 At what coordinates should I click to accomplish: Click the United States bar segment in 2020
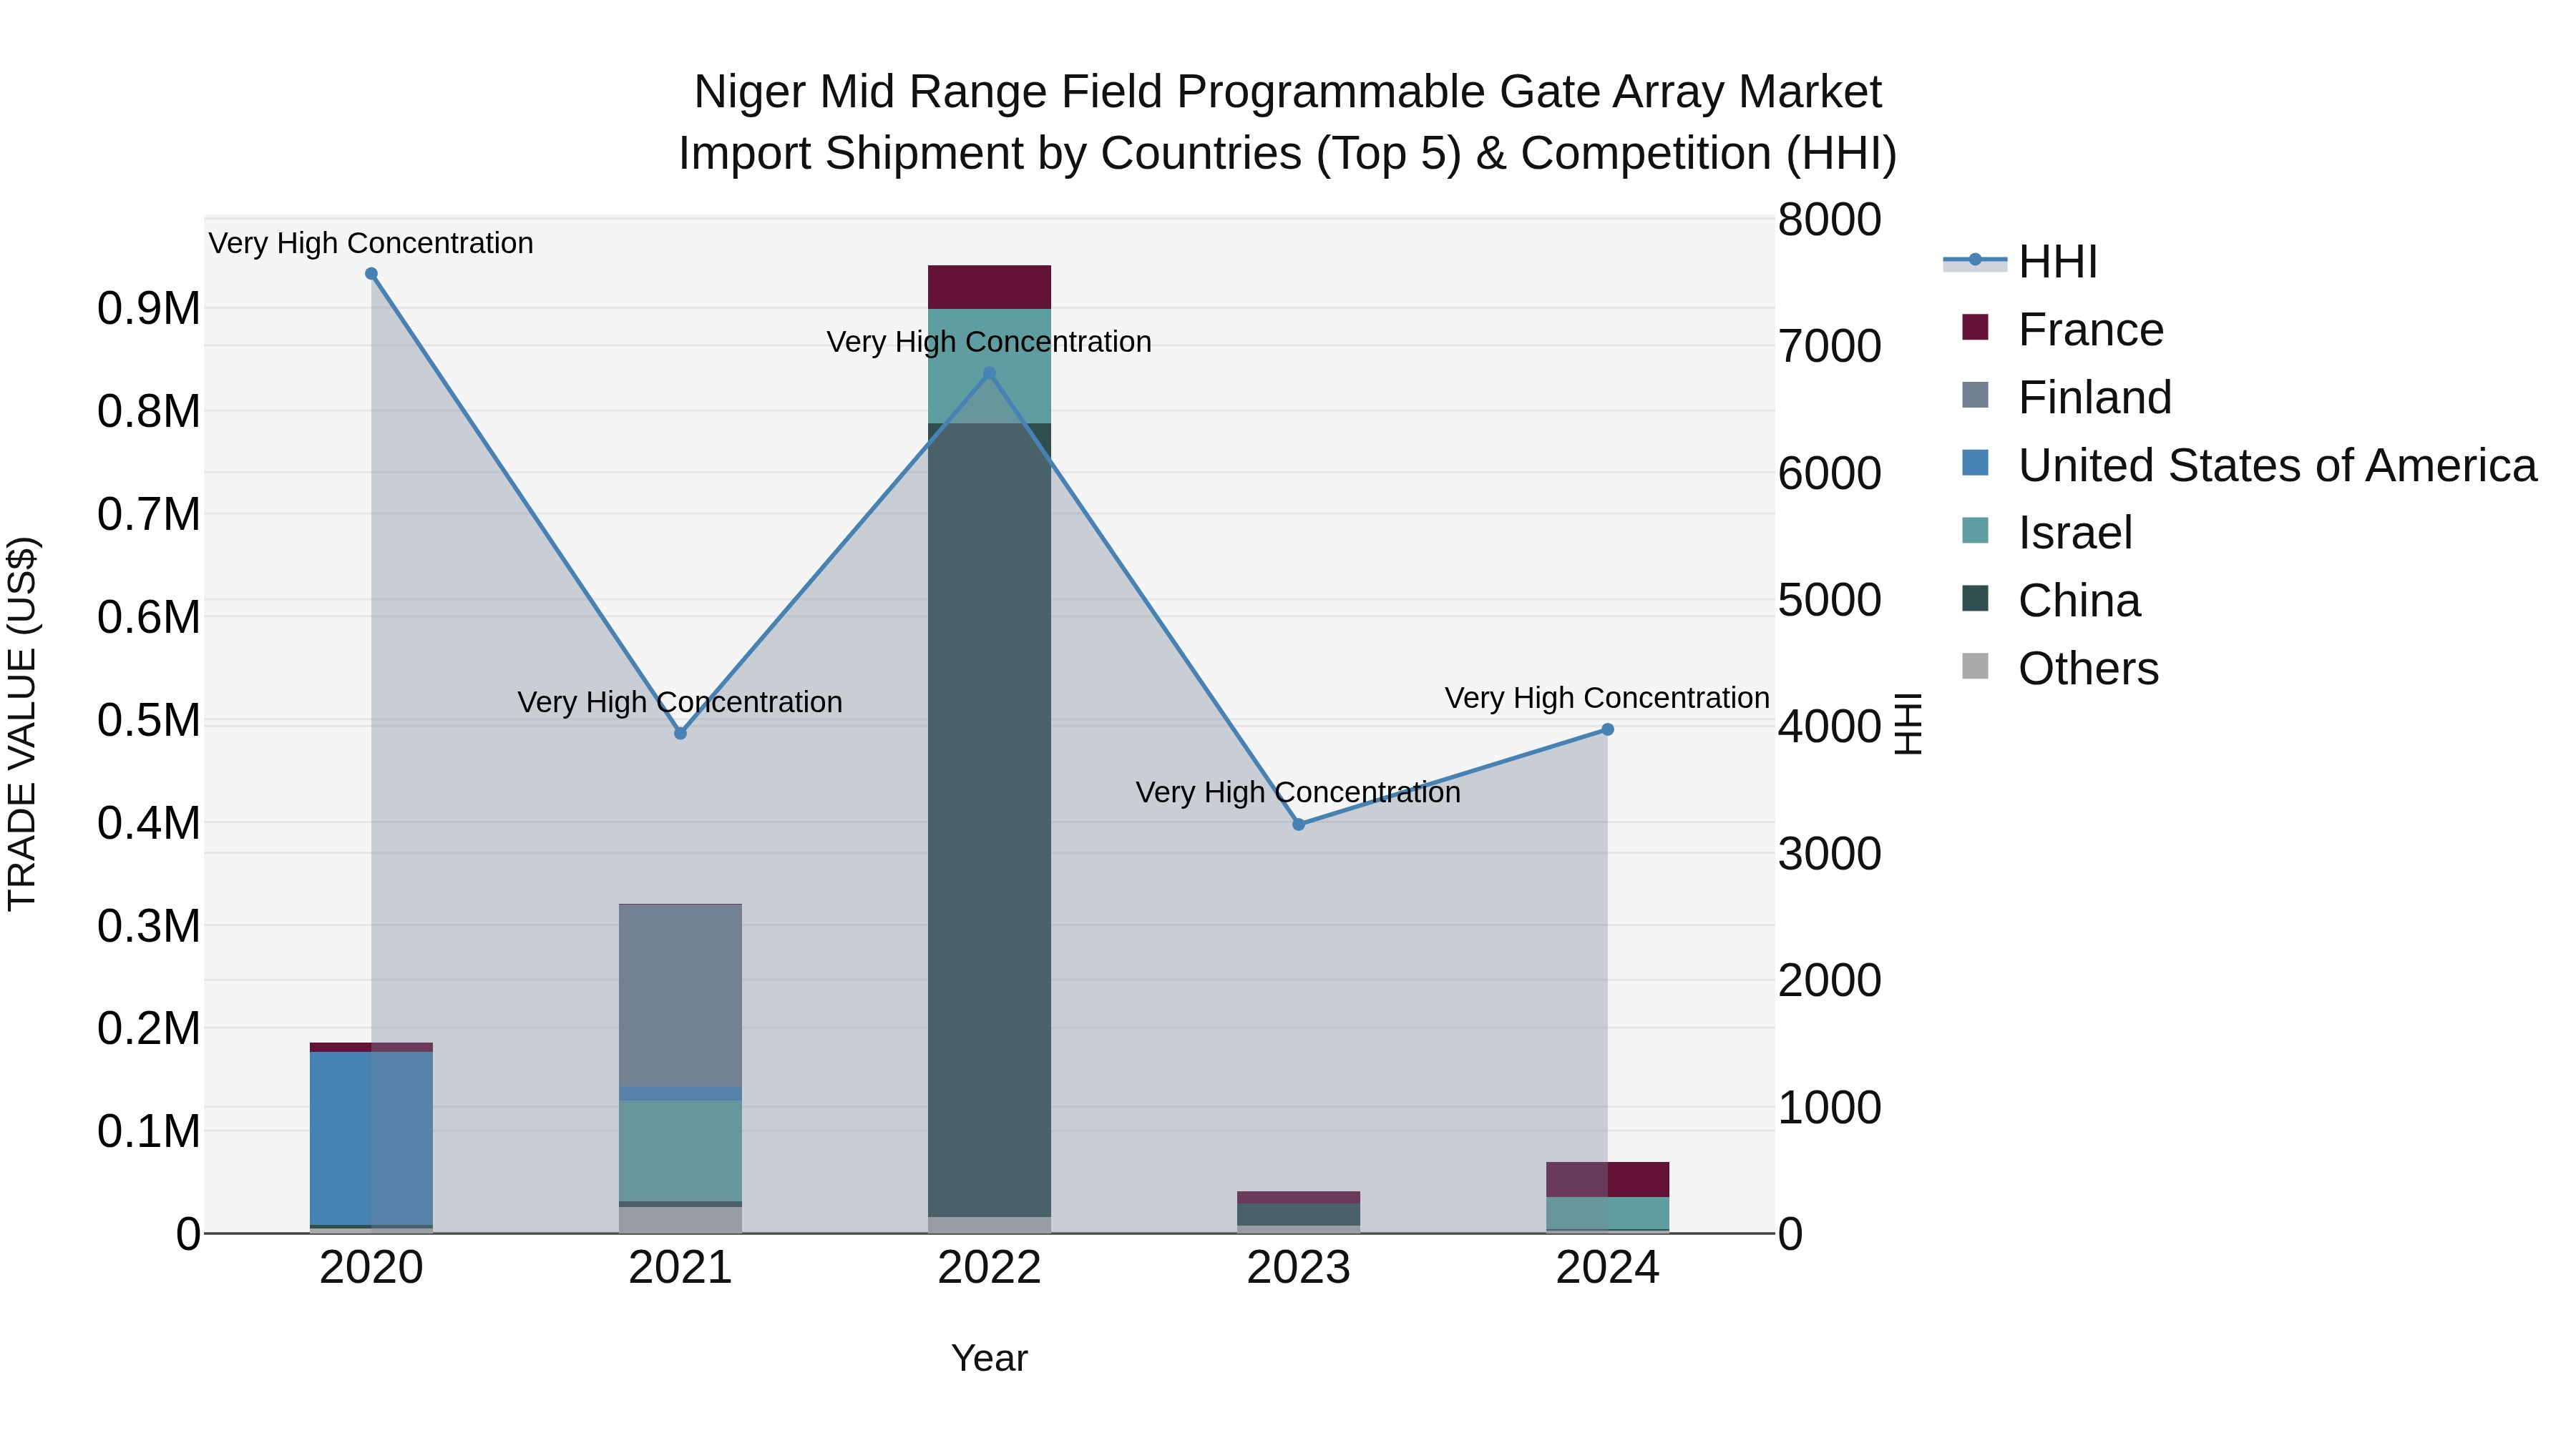[371, 1138]
